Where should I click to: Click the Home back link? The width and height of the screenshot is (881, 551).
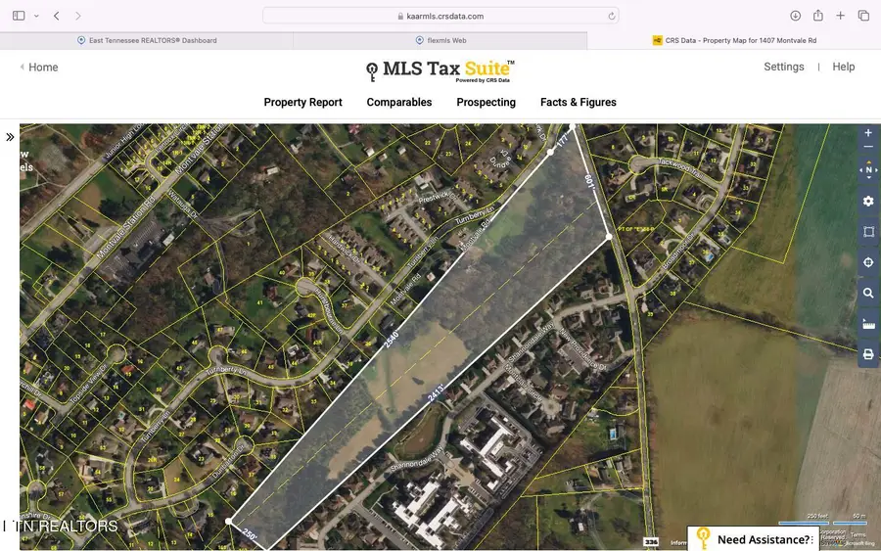coord(39,68)
